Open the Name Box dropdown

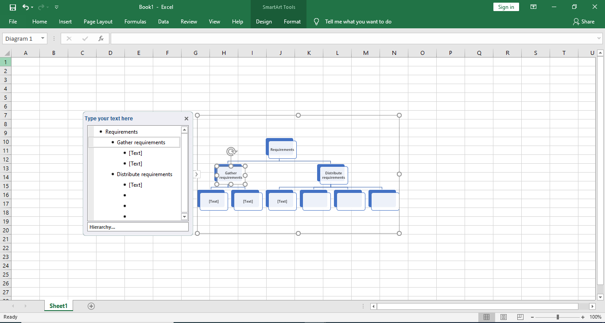(42, 38)
